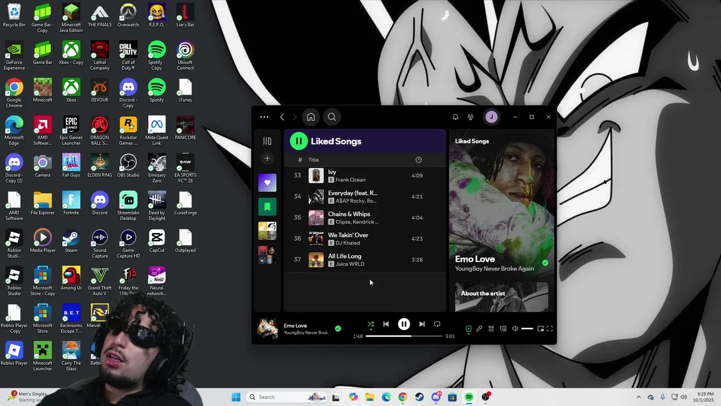This screenshot has height=406, width=721.
Task: Open Frank Ocean artist link
Action: [x=350, y=180]
